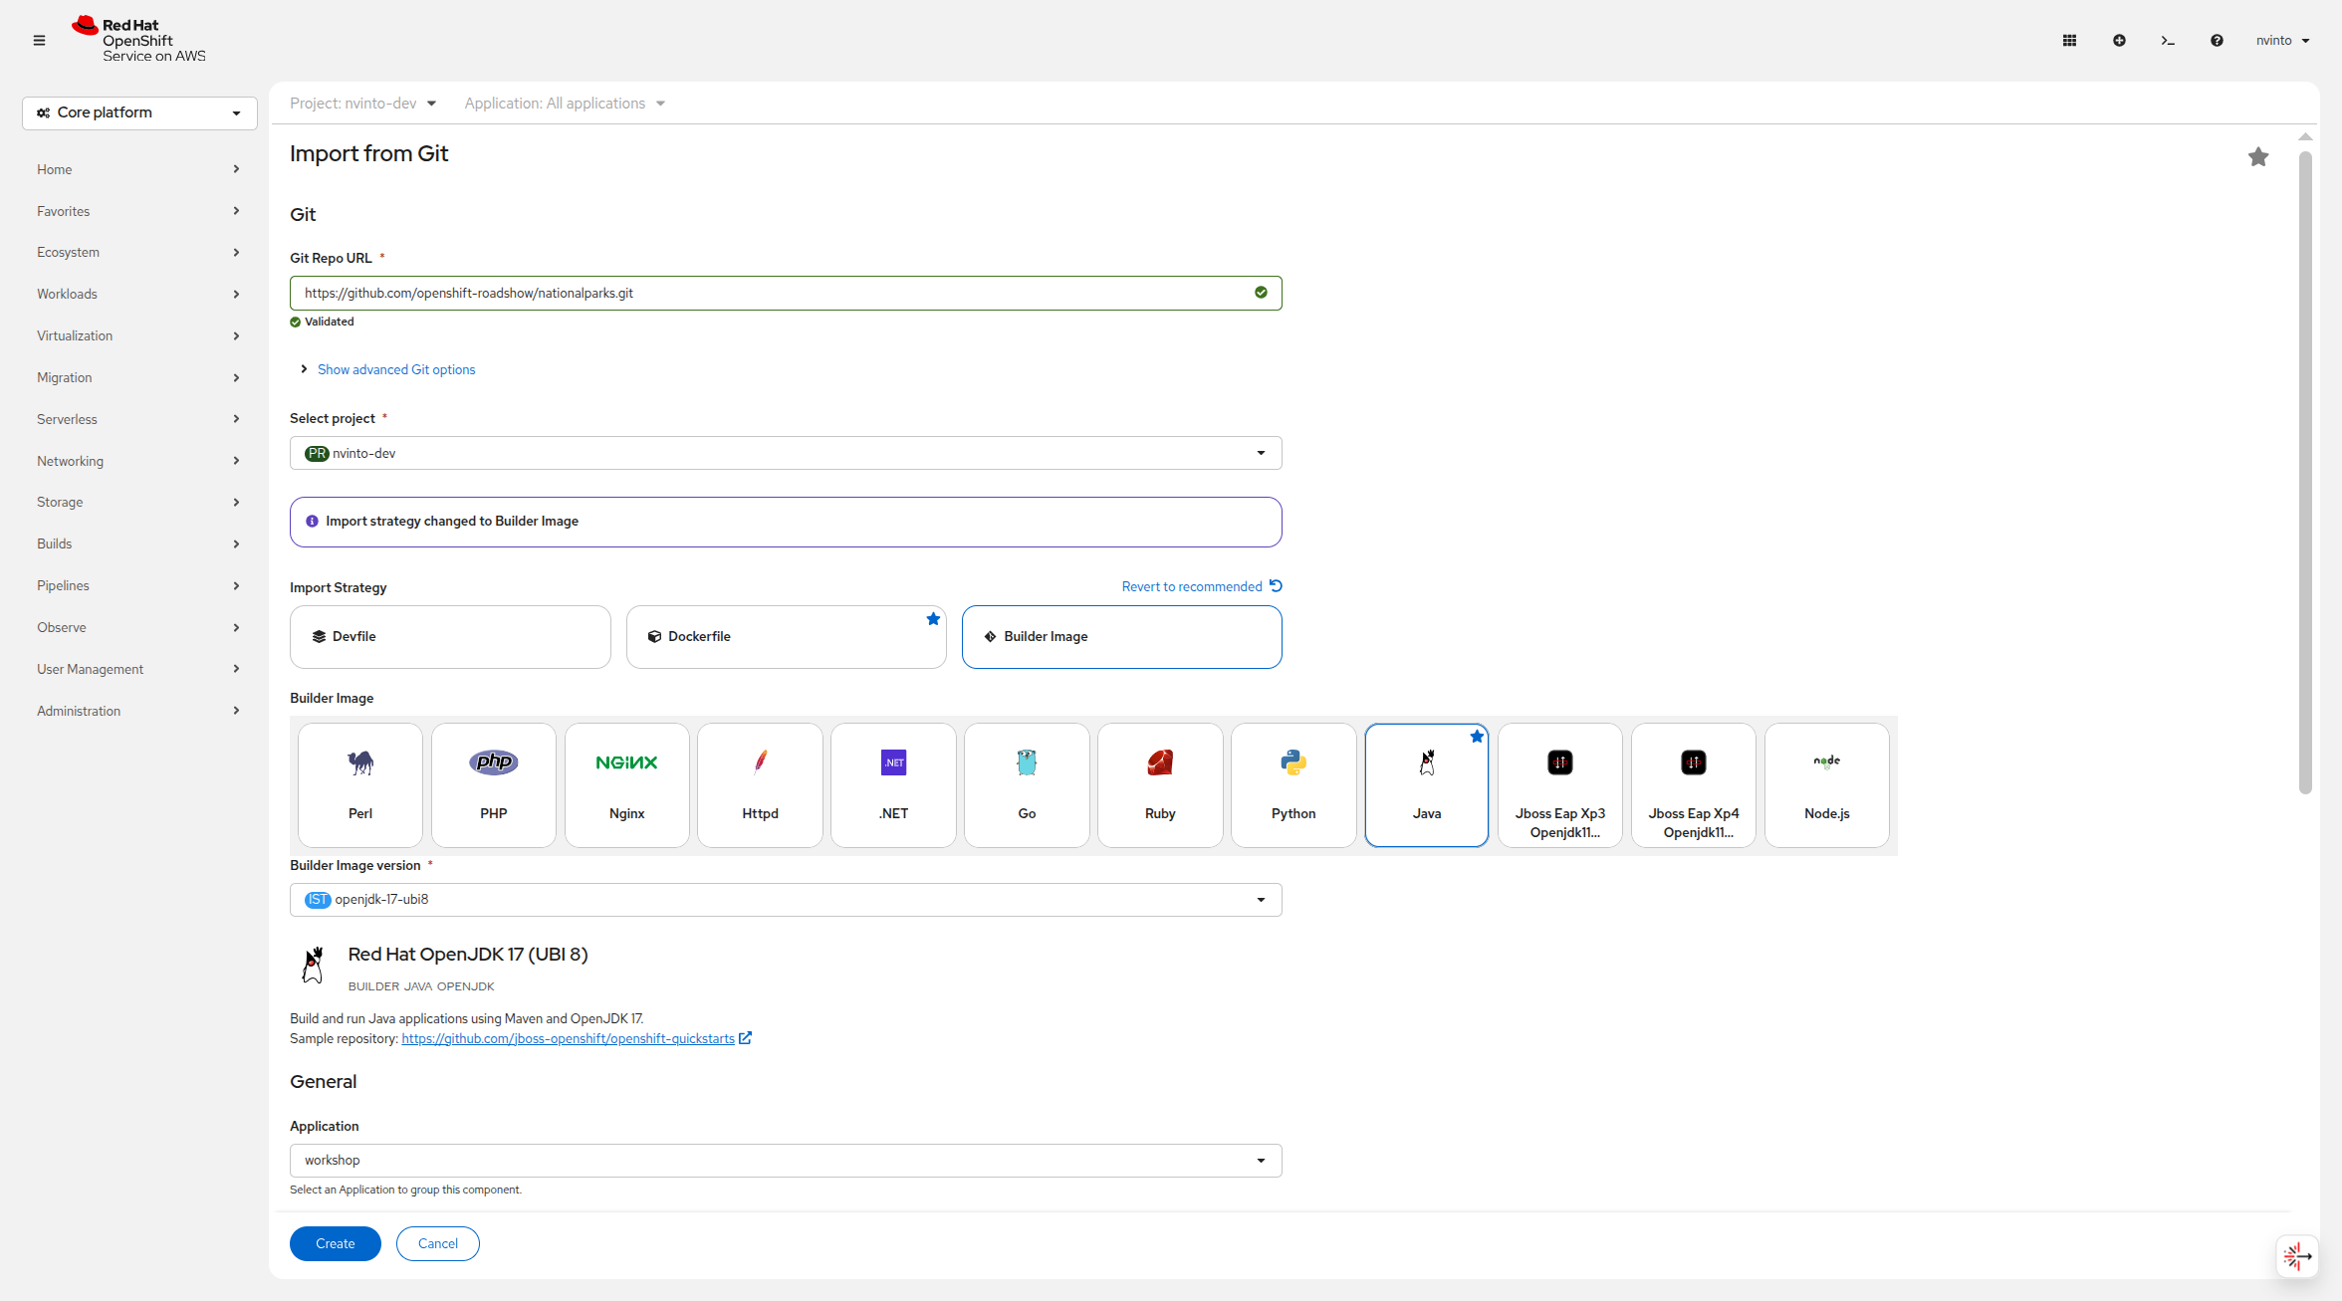Click the plus quick-create icon
The image size is (2342, 1301).
click(2119, 41)
